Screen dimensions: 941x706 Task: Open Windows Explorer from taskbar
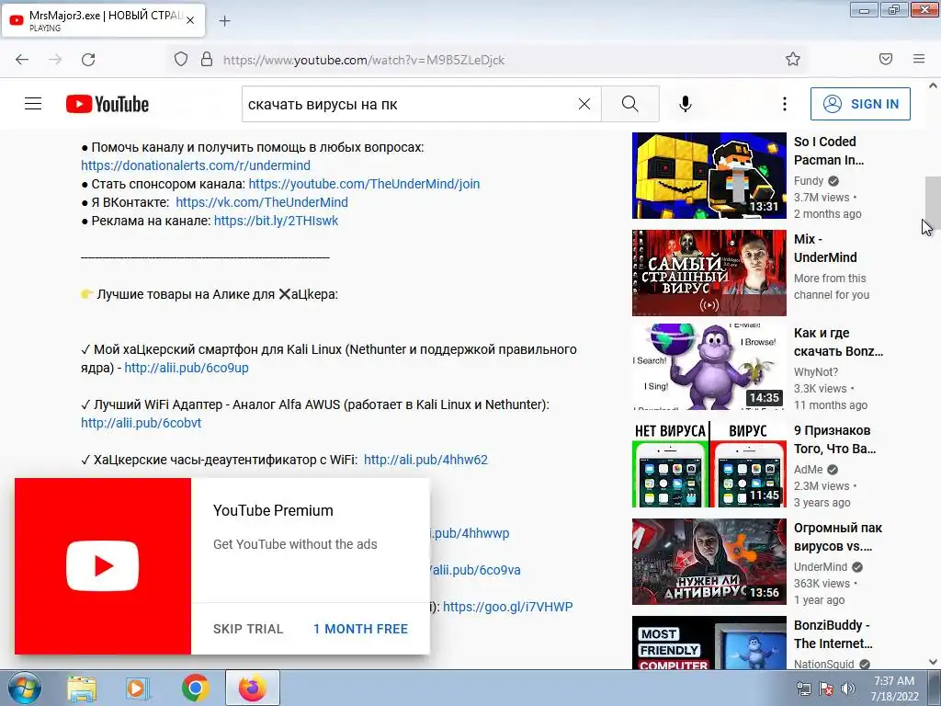pos(82,689)
